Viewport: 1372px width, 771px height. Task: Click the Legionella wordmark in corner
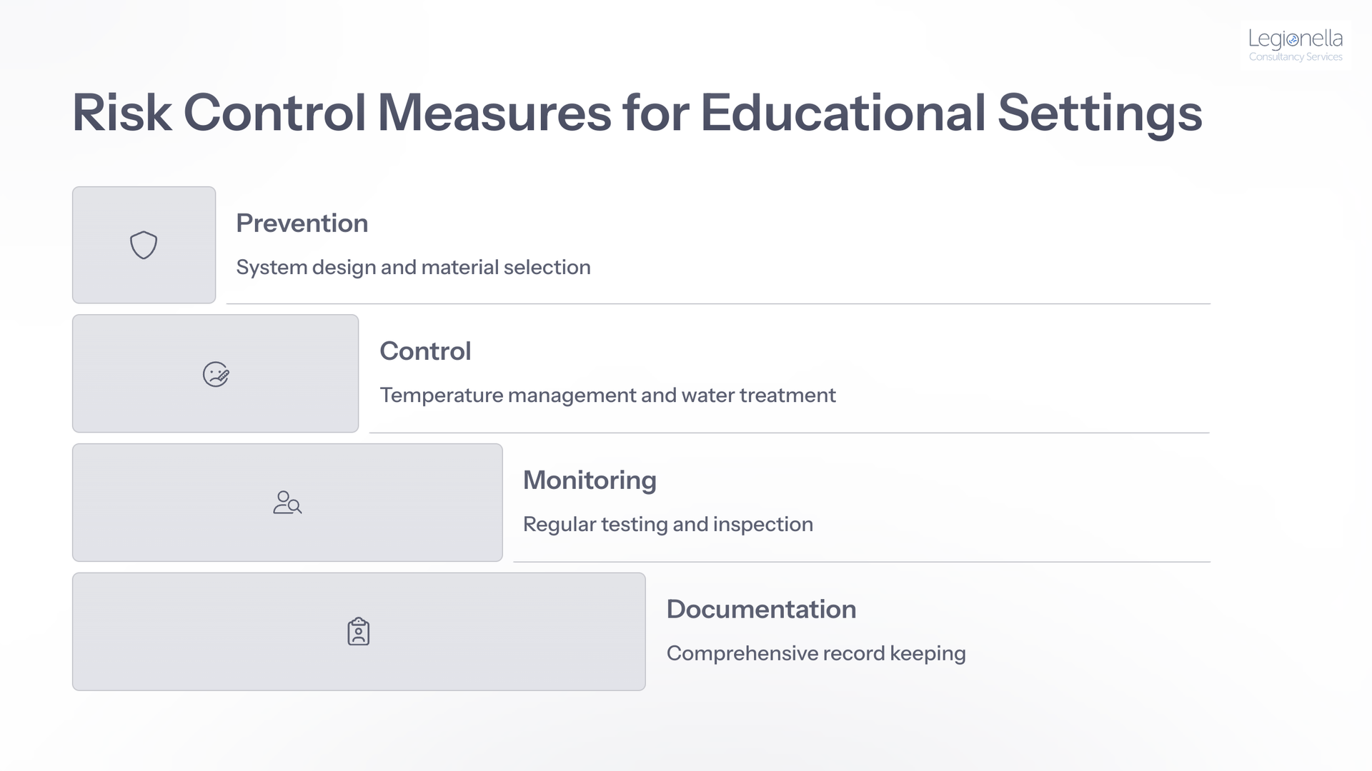[x=1296, y=39]
